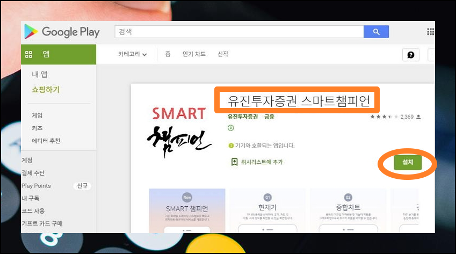Open 결제 수단 in the sidebar
The image size is (456, 254).
[x=33, y=173]
